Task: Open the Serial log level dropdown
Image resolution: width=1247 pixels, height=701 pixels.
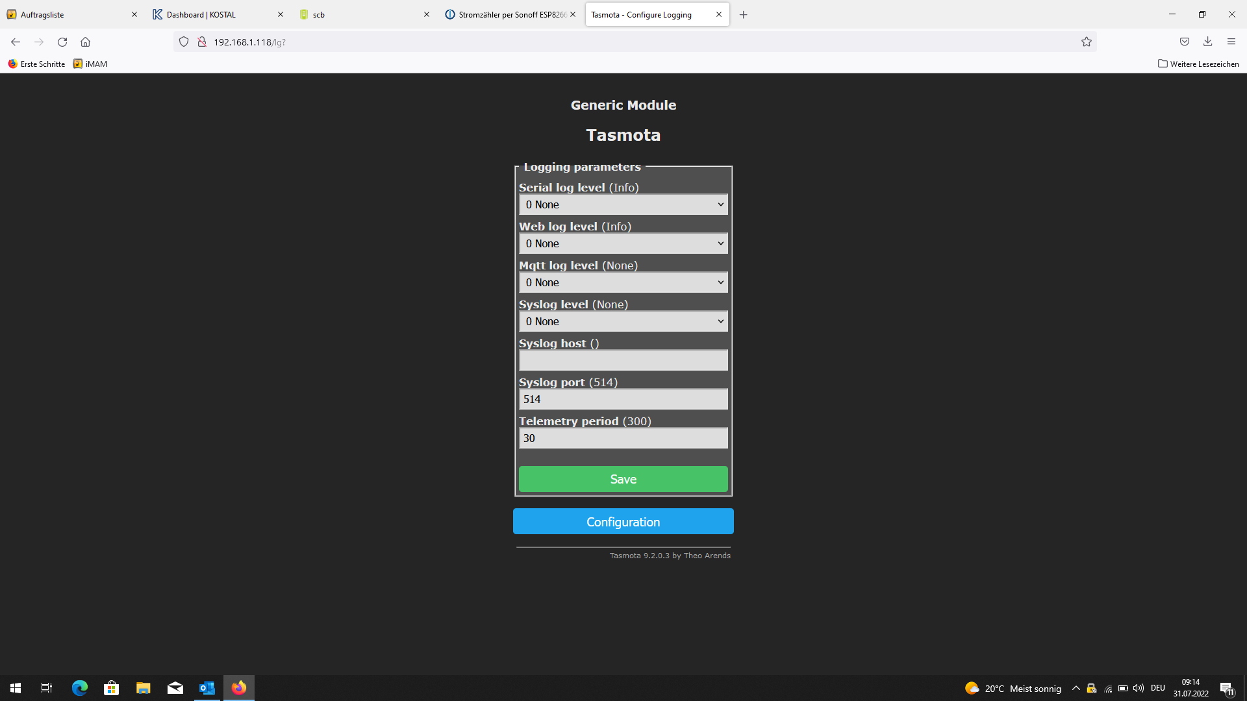Action: point(623,204)
